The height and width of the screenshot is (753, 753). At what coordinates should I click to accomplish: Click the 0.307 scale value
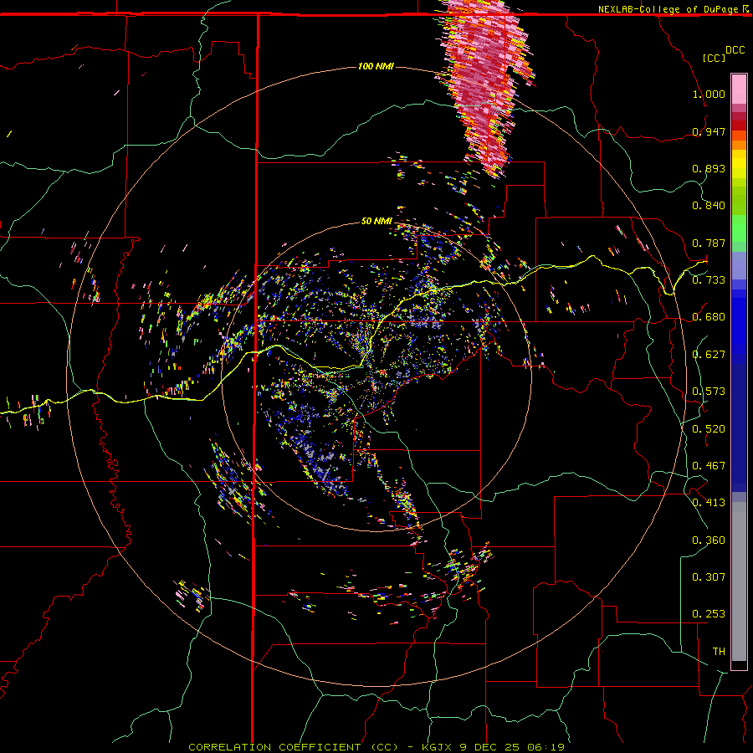pos(709,576)
